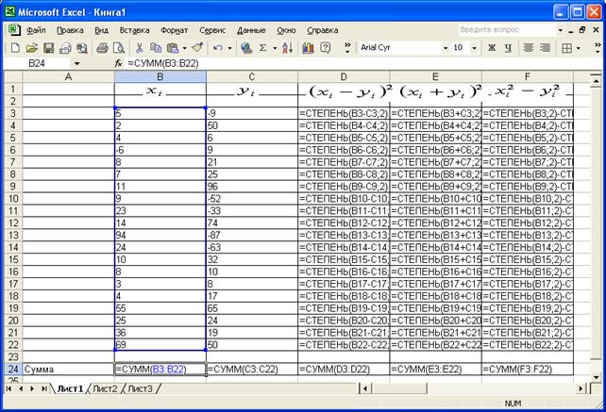606x412 pixels.
Task: Open the Name Box dropdown arrow
Action: 76,63
